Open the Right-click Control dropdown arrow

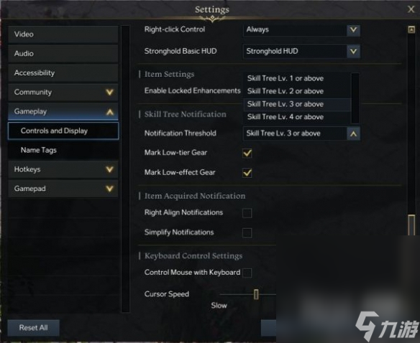(x=353, y=30)
